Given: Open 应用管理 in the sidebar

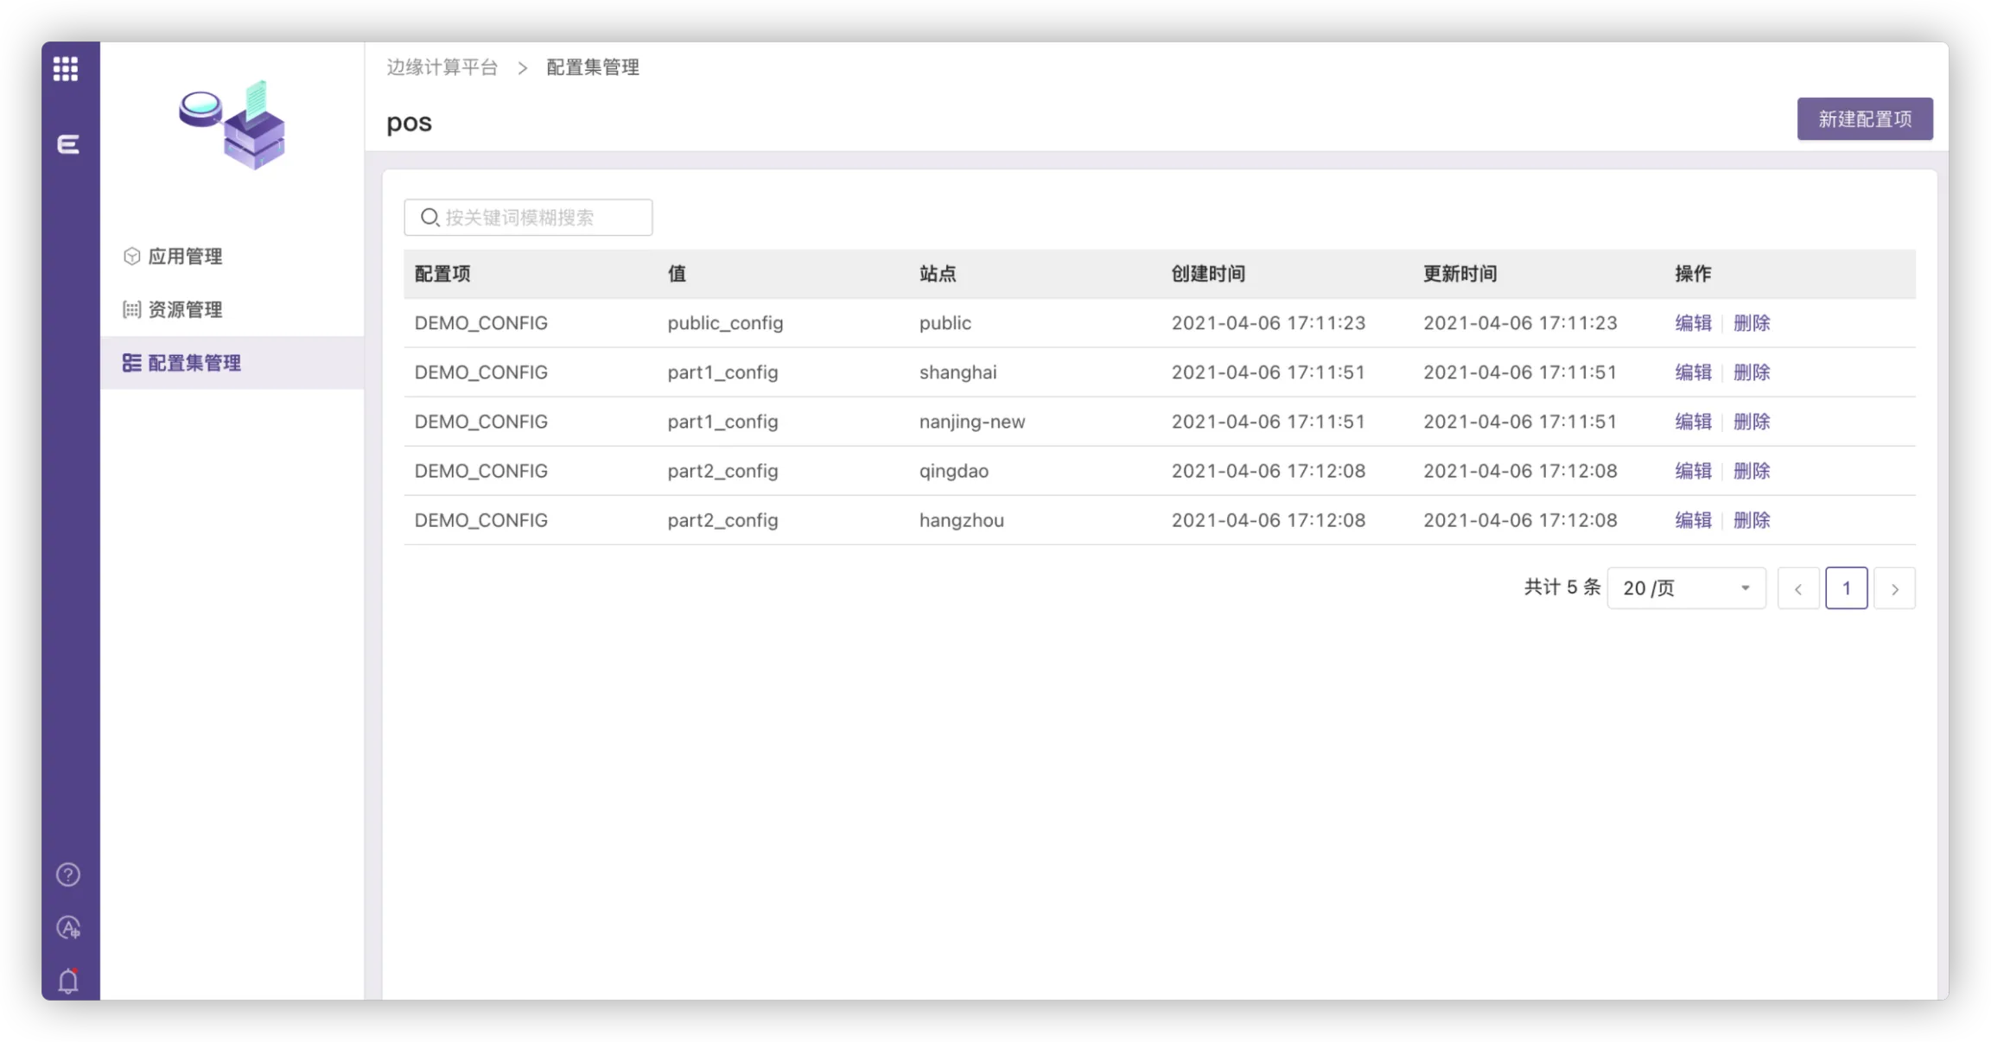Looking at the screenshot, I should 184,257.
